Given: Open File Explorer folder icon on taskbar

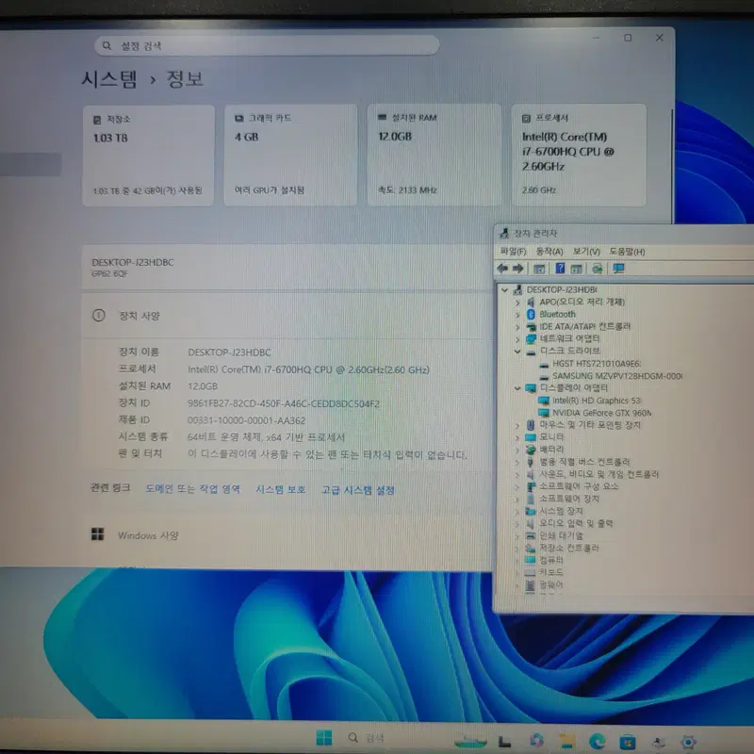Looking at the screenshot, I should (567, 741).
